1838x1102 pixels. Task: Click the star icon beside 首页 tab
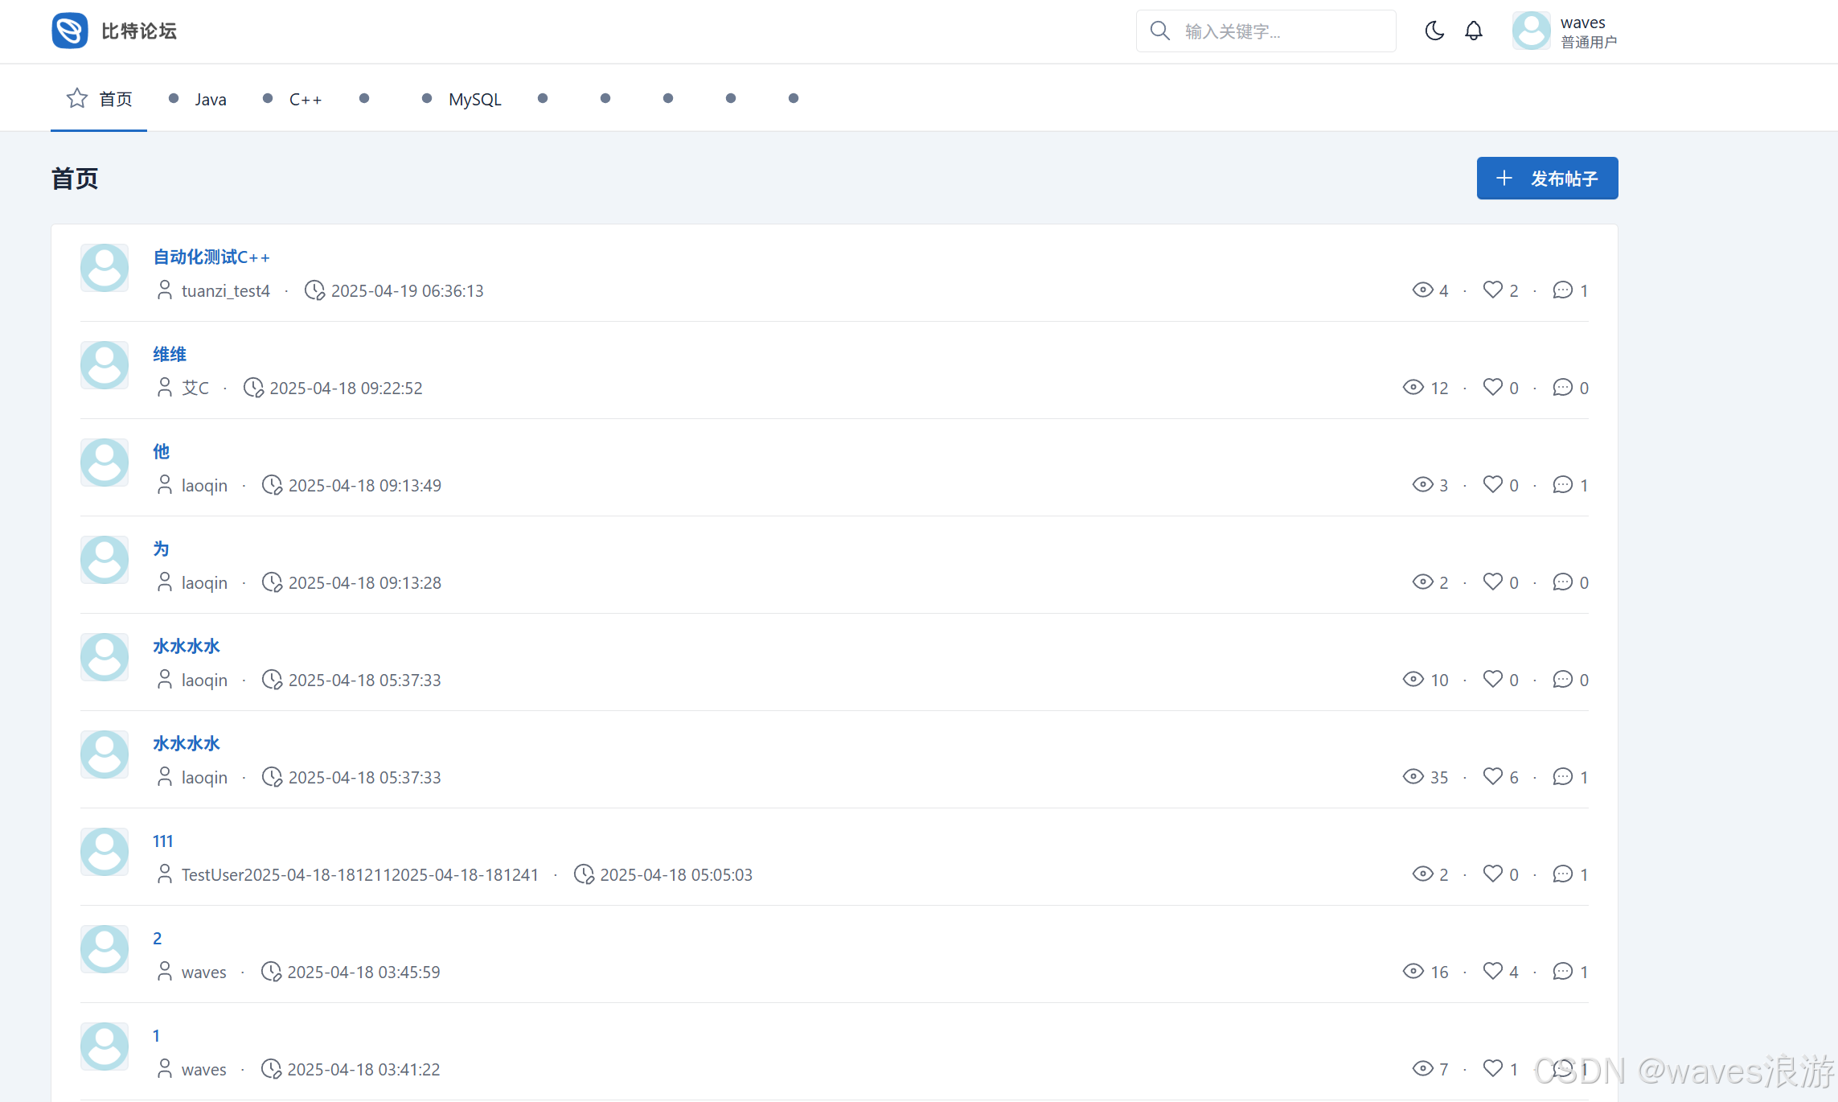[77, 98]
